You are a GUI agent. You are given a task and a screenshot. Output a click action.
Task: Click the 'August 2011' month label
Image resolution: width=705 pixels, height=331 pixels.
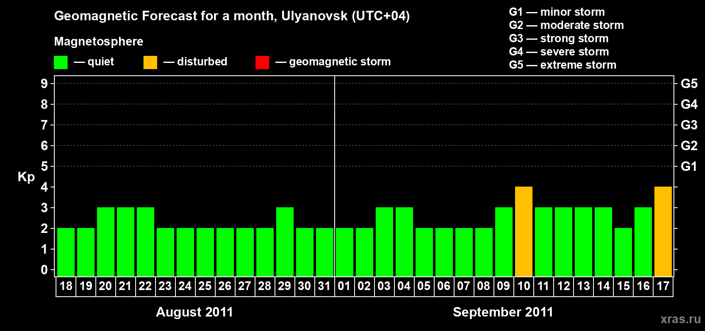tap(194, 312)
